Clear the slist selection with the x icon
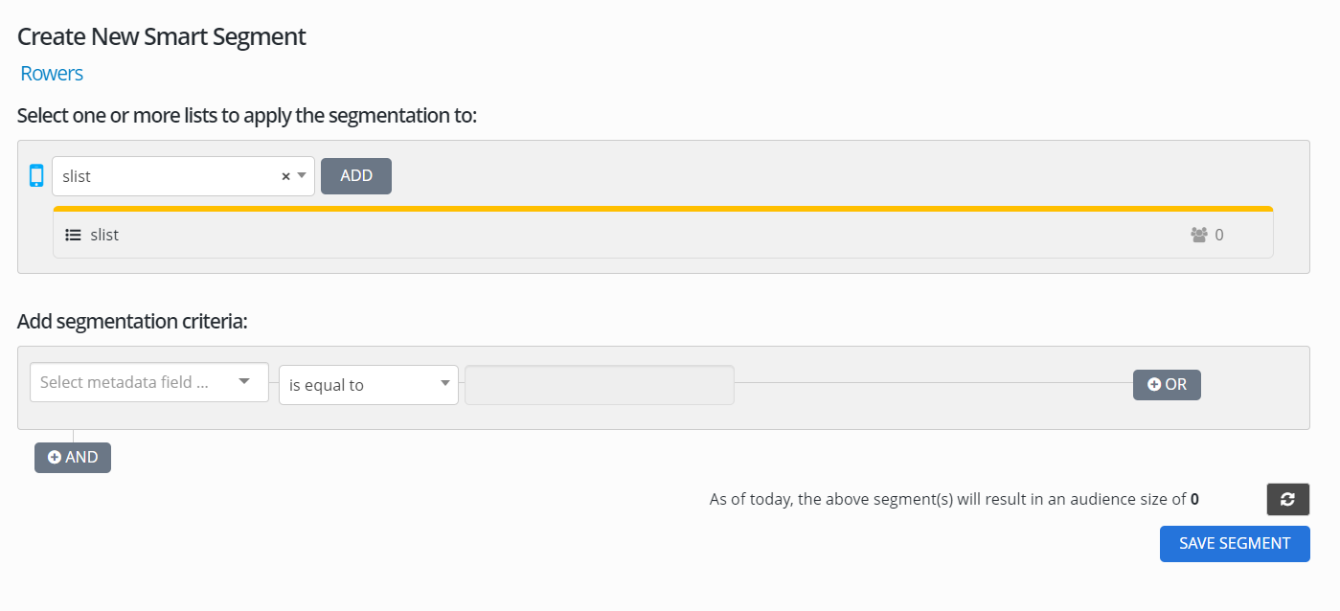 tap(284, 175)
